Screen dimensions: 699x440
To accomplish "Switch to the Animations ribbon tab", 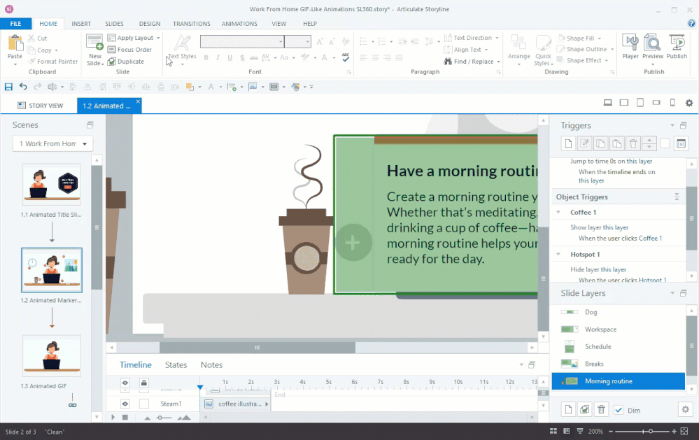I will tap(239, 24).
